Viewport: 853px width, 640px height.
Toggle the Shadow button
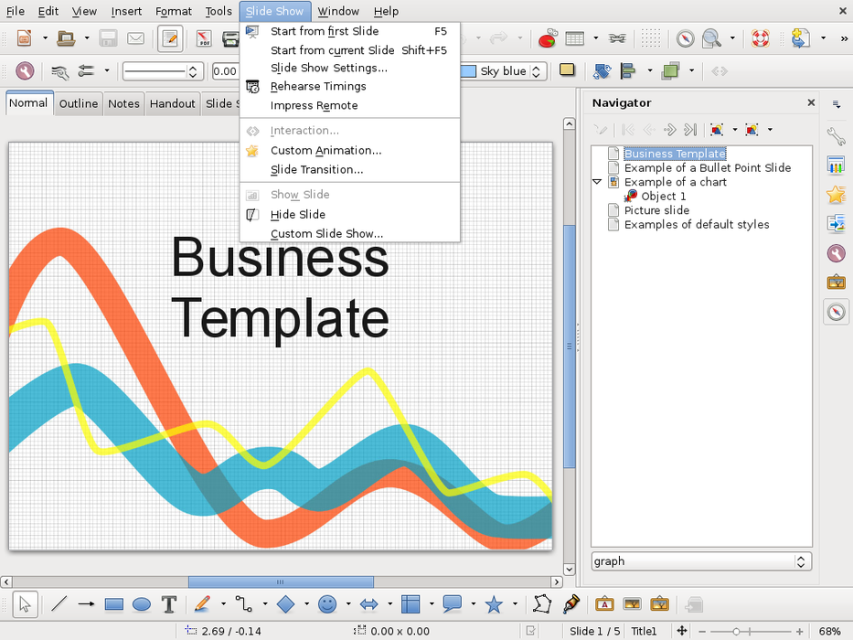[567, 70]
